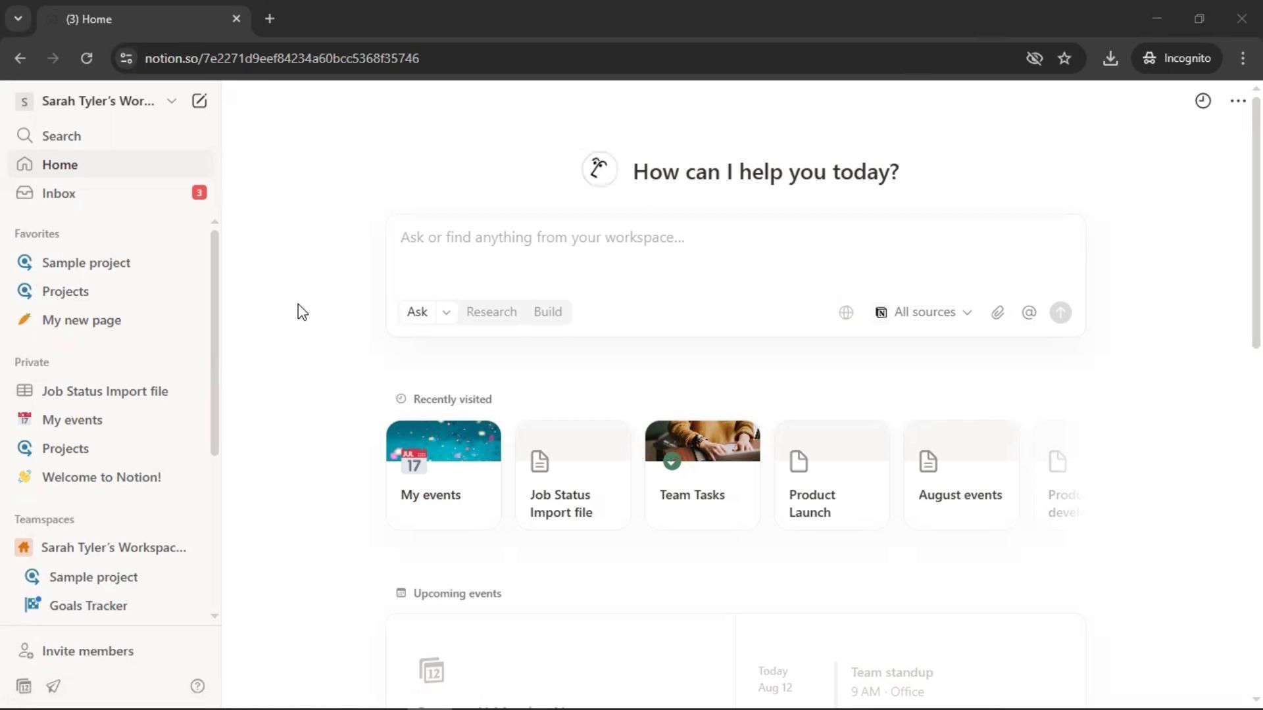
Task: Toggle the web search globe icon
Action: (846, 313)
